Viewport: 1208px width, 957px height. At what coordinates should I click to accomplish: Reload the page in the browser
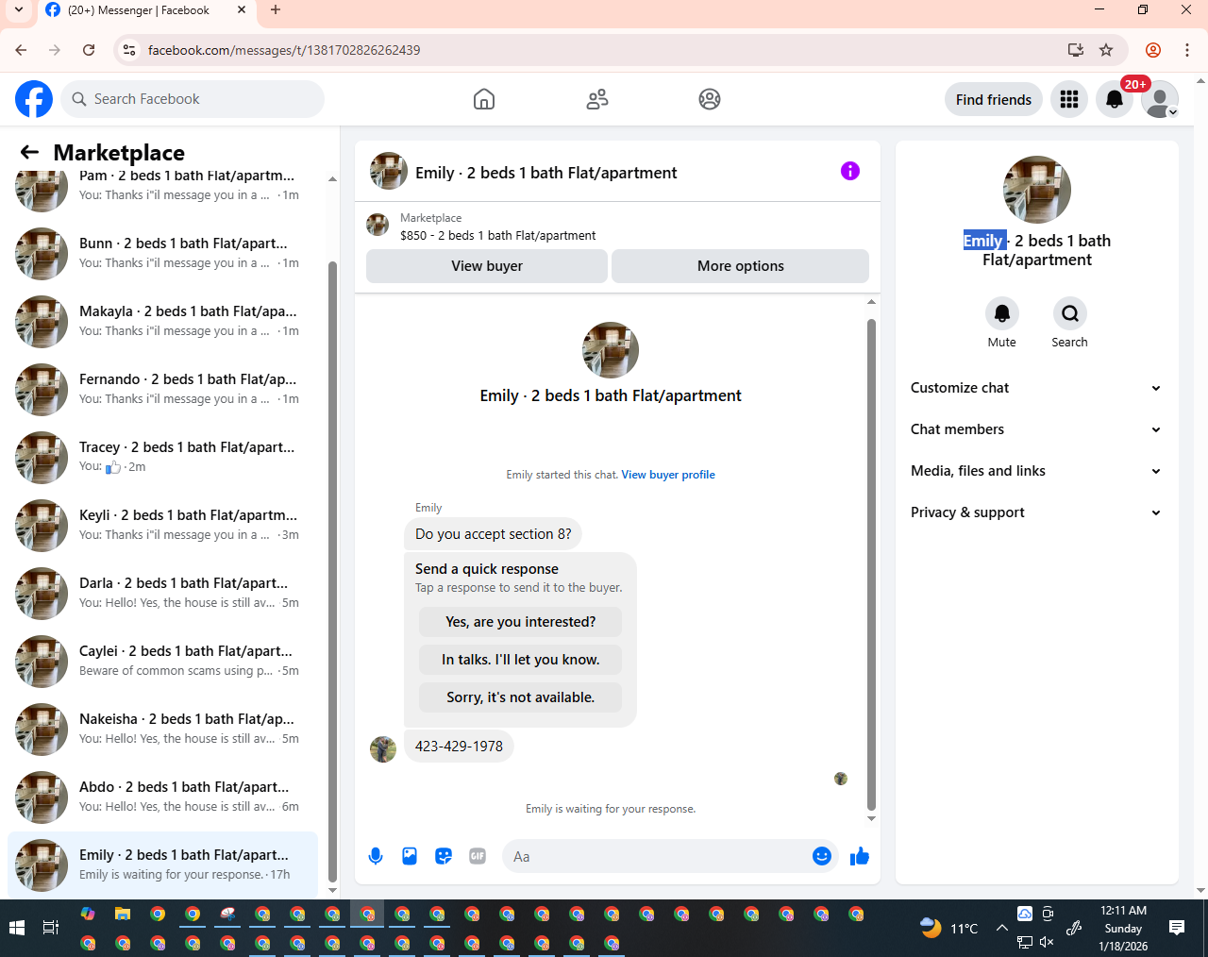pyautogui.click(x=89, y=50)
